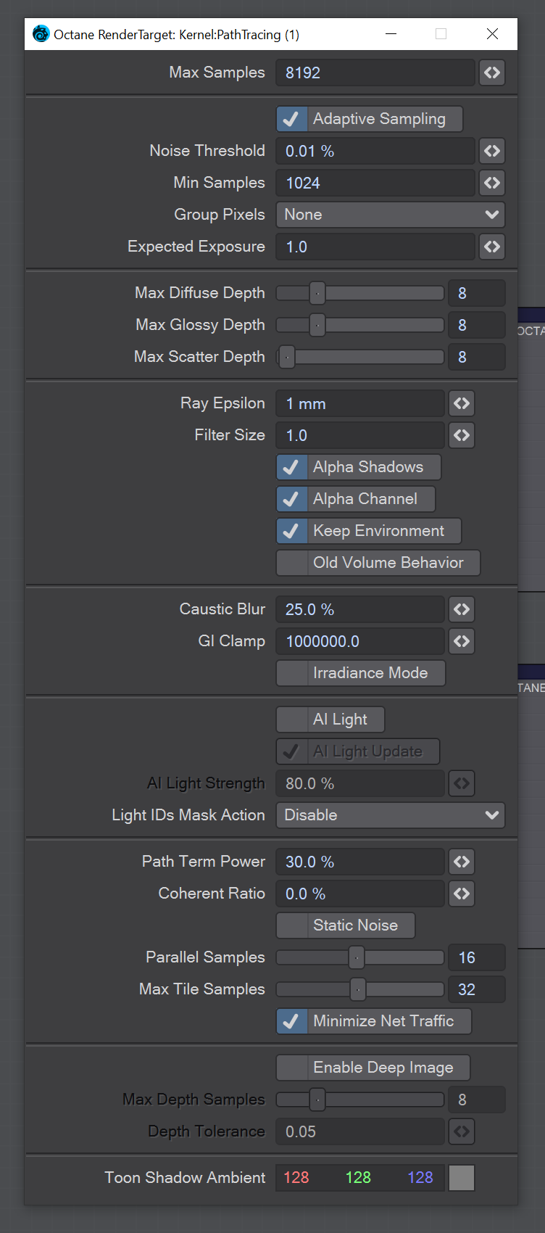Toggle Static Noise on
Screen dimensions: 545x1233
[291, 925]
